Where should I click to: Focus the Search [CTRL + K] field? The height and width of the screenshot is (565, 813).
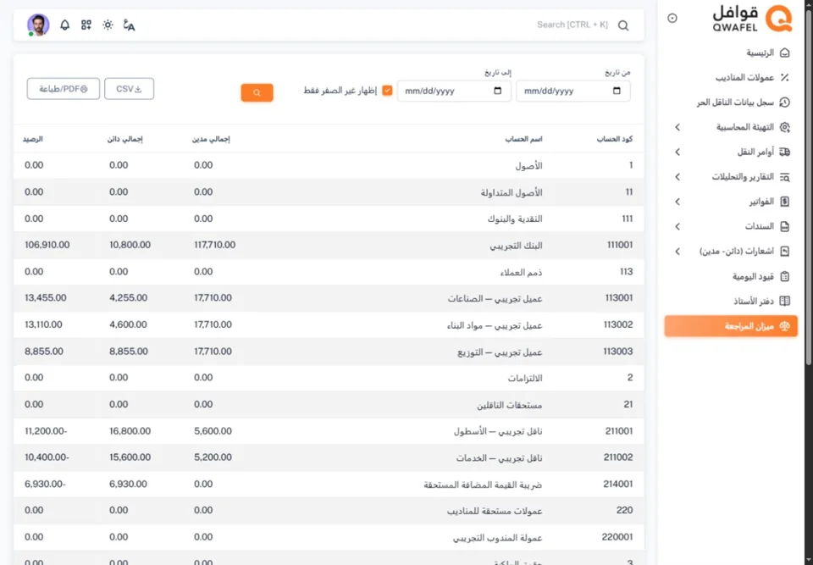[572, 25]
